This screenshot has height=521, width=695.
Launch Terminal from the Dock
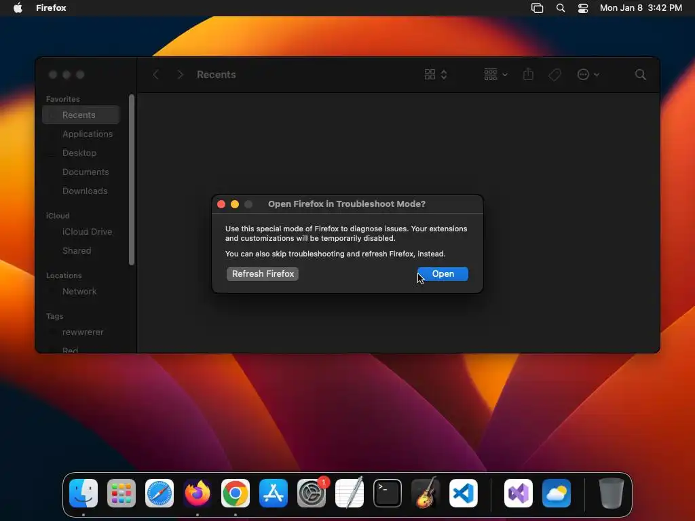pyautogui.click(x=388, y=493)
